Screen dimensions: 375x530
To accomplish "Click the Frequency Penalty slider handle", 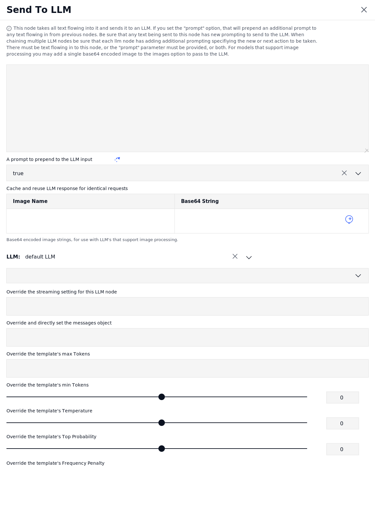I will [x=162, y=449].
